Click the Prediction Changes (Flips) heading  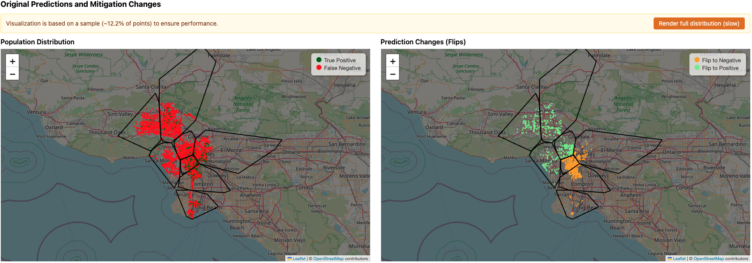[x=423, y=42]
